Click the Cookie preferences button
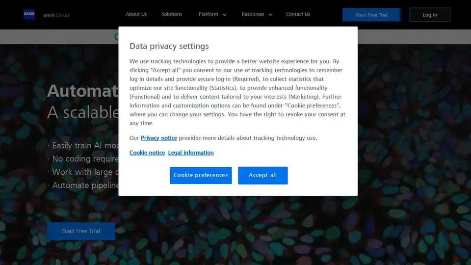This screenshot has height=265, width=471. point(201,176)
